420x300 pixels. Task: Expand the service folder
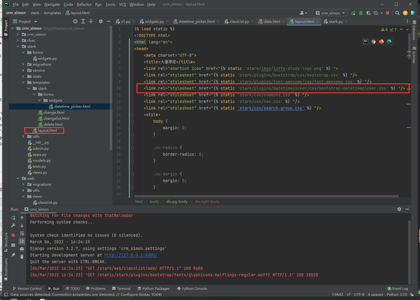coord(23,70)
